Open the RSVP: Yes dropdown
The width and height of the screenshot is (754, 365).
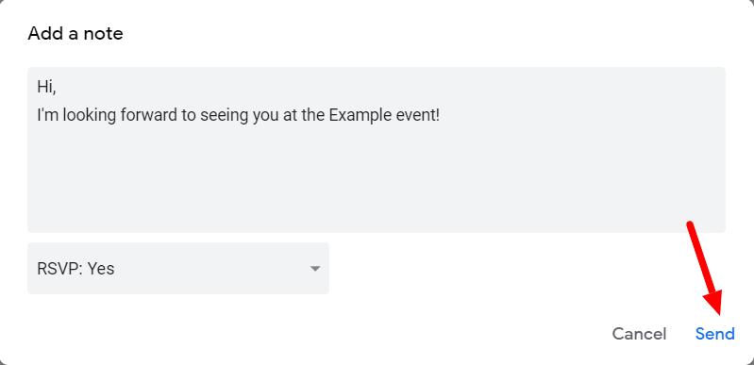(178, 269)
